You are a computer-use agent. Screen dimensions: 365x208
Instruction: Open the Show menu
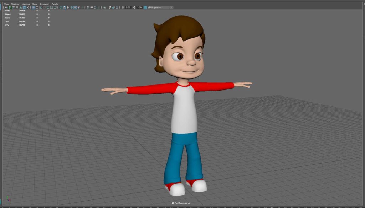tap(35, 4)
